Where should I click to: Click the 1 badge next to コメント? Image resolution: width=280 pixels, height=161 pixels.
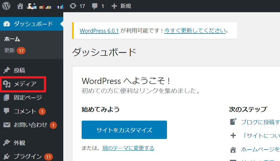[42, 112]
